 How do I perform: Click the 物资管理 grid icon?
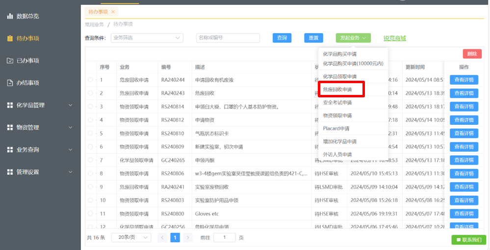pyautogui.click(x=10, y=127)
